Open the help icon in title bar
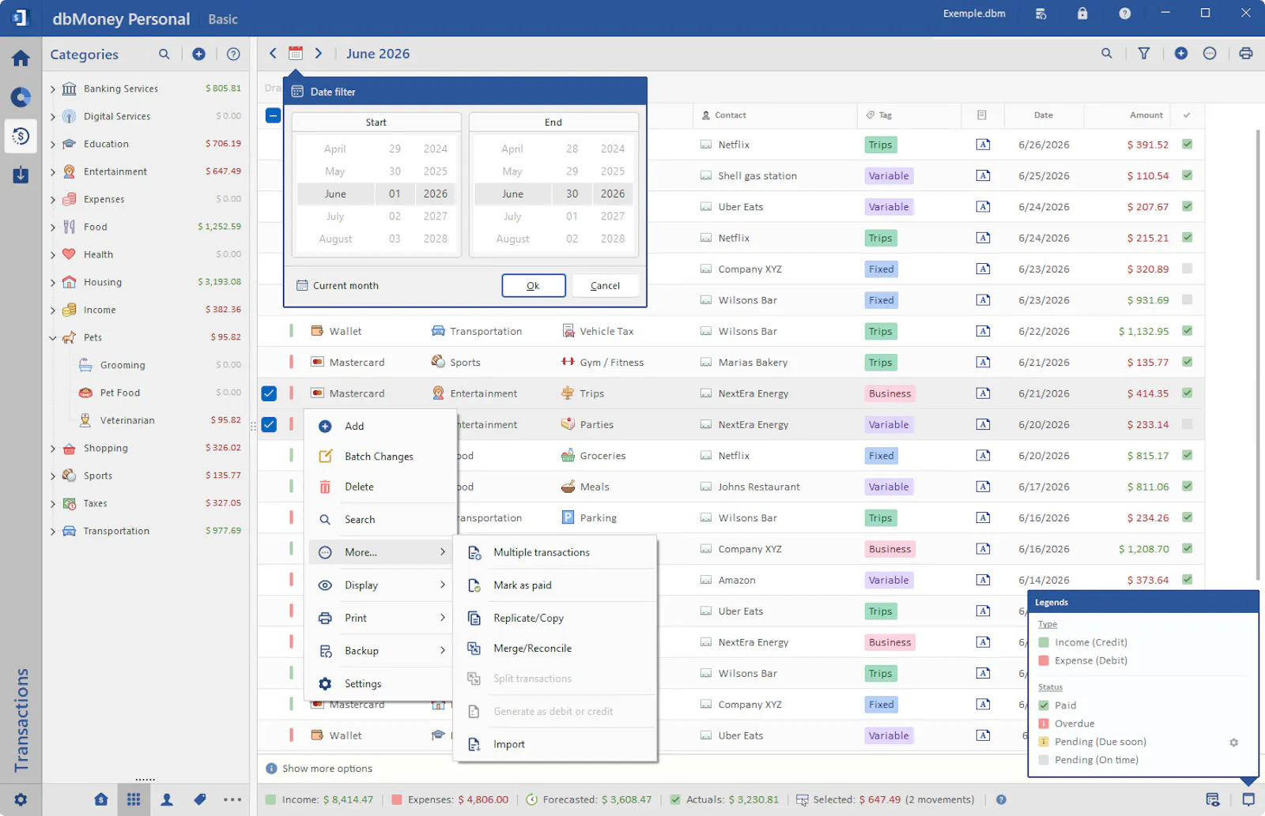 click(x=1124, y=13)
